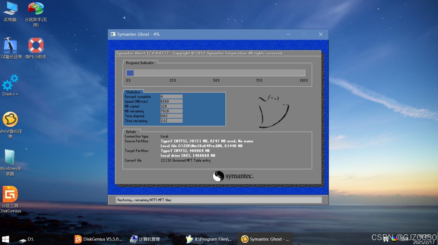This screenshot has width=438, height=245.
Task: Click the Speed value 6580
Action: point(171,101)
